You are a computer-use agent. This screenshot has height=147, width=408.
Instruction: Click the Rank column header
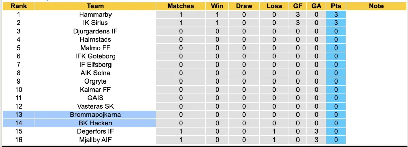pyautogui.click(x=18, y=6)
